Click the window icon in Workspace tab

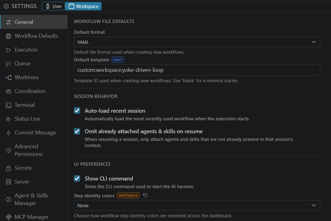pyautogui.click(x=71, y=6)
